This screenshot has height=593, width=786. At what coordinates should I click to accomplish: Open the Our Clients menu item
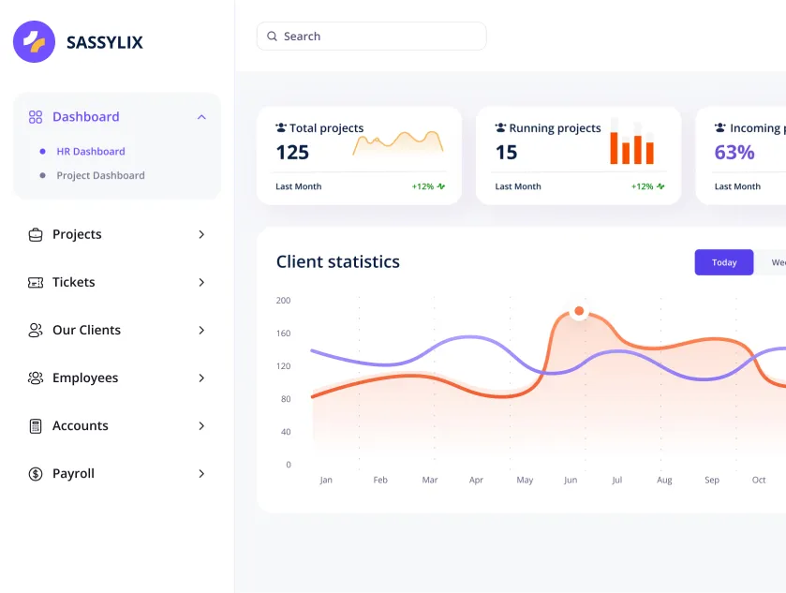pyautogui.click(x=117, y=331)
